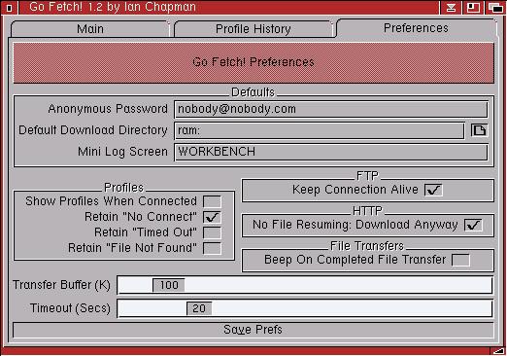The image size is (507, 356).
Task: Tick the Retain "Timed Out" checkbox
Action: point(212,232)
